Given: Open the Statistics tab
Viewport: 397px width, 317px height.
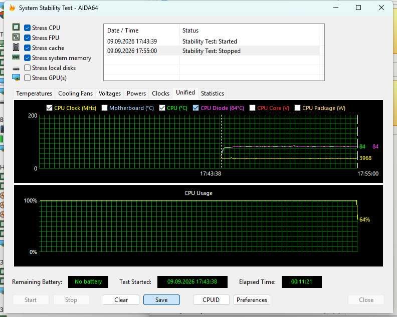Looking at the screenshot, I should click(213, 93).
